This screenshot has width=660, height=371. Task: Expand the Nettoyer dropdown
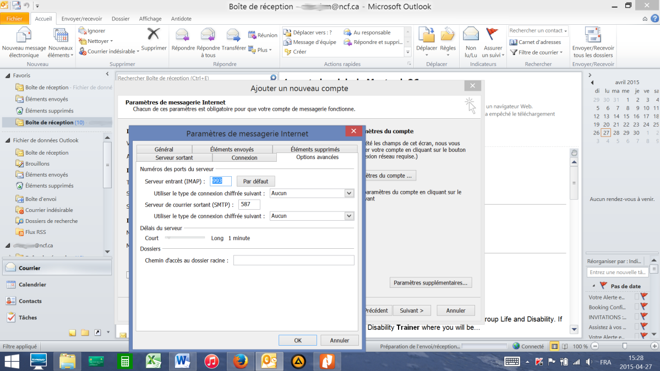(112, 41)
